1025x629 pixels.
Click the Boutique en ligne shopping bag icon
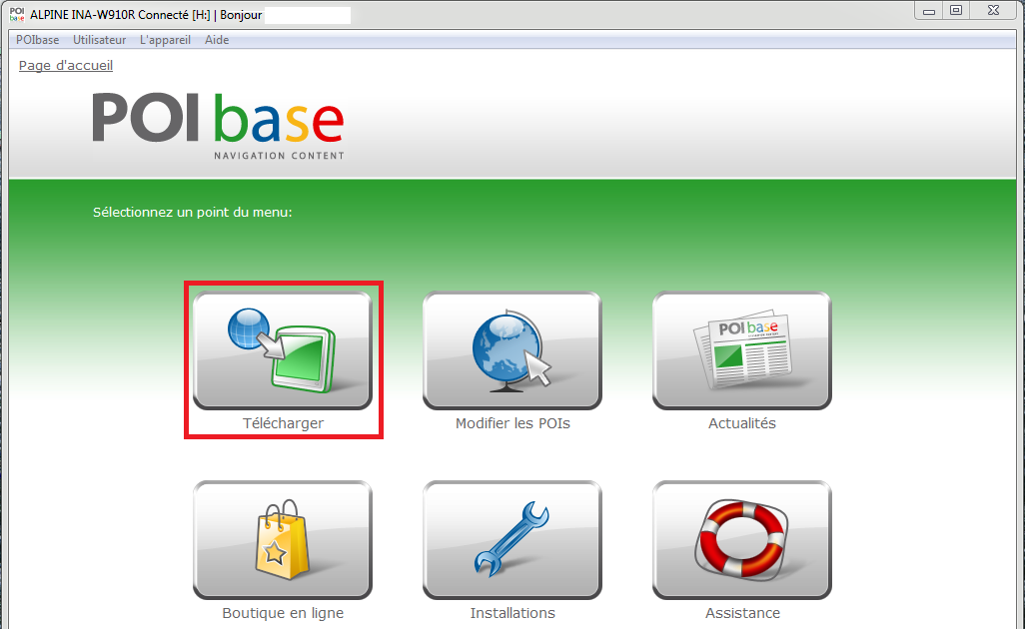coord(282,539)
